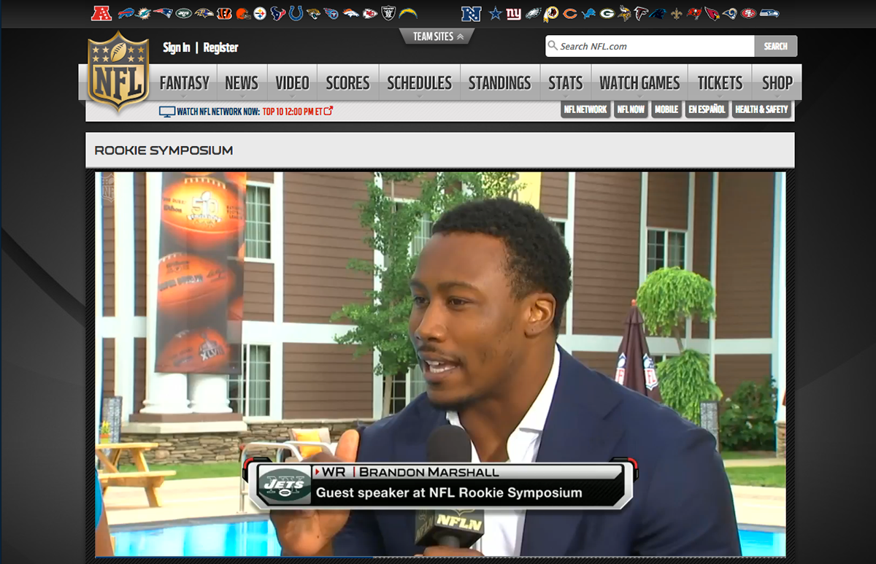
Task: Open the AFC conference logo
Action: click(x=102, y=13)
